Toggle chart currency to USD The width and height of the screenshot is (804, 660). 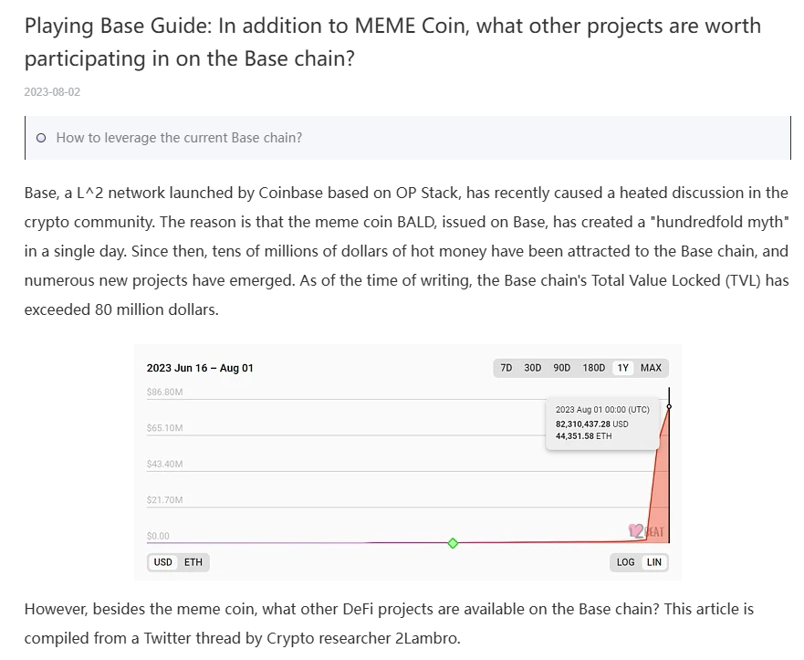point(163,562)
